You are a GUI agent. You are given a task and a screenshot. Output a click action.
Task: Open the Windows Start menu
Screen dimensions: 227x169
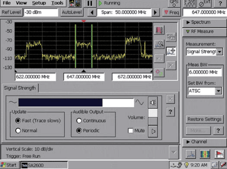pos(9,165)
